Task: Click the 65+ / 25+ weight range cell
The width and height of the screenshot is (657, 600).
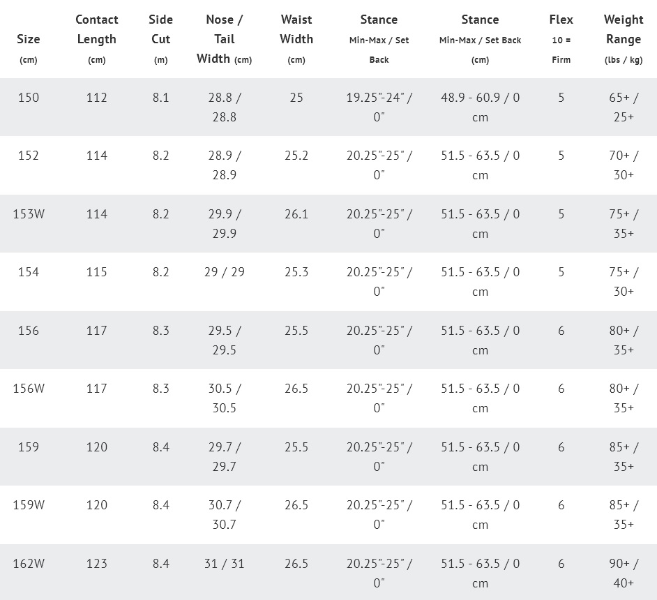Action: [624, 107]
